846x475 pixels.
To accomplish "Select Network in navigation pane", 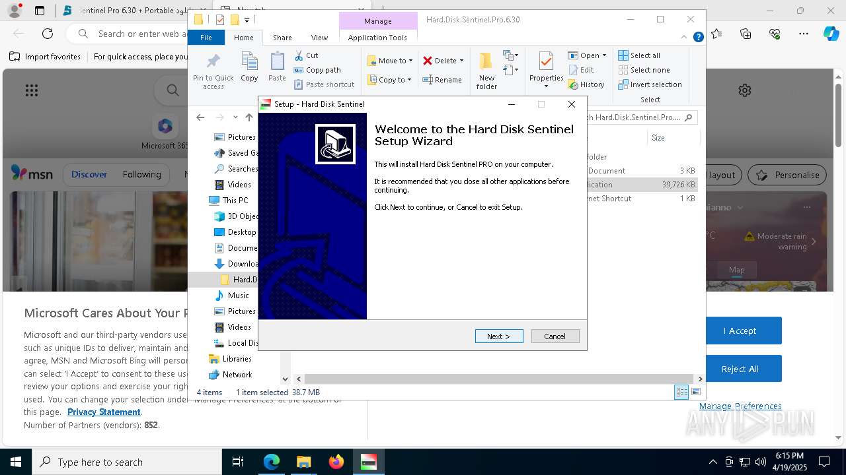I will (230, 375).
